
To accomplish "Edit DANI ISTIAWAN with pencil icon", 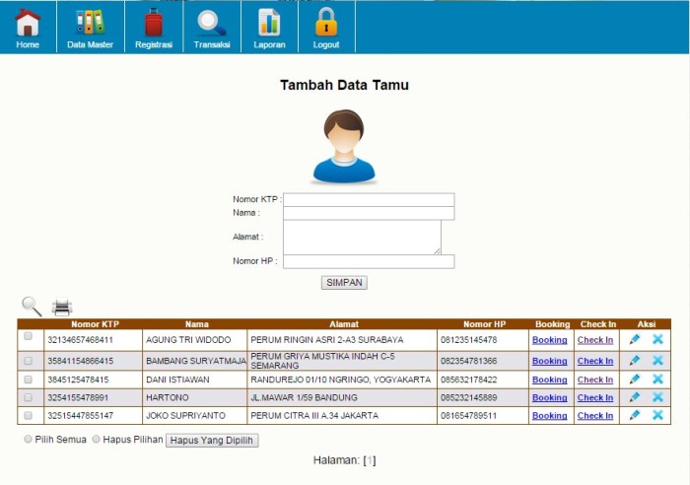I will (635, 379).
